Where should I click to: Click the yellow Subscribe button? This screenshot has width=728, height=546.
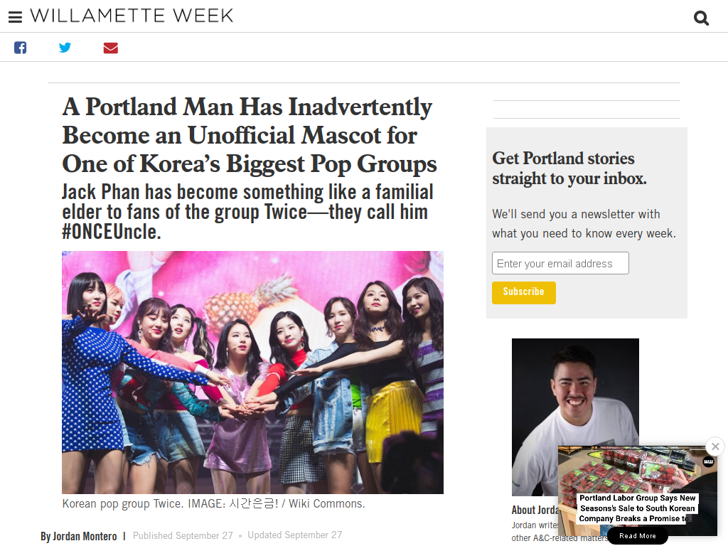[524, 292]
